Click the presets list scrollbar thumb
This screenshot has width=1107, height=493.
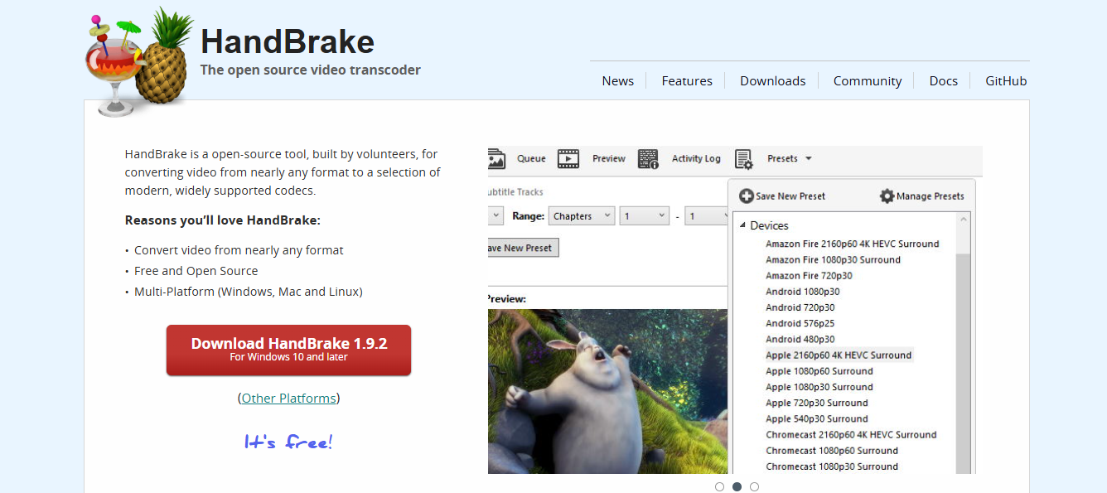(963, 365)
